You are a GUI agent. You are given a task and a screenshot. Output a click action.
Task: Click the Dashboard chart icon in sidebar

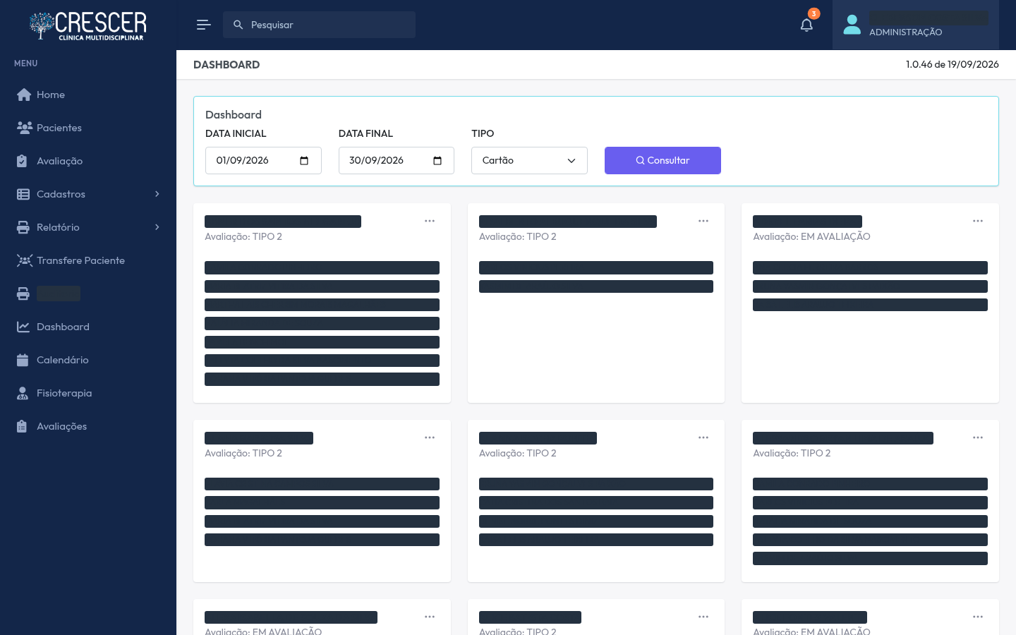(23, 327)
